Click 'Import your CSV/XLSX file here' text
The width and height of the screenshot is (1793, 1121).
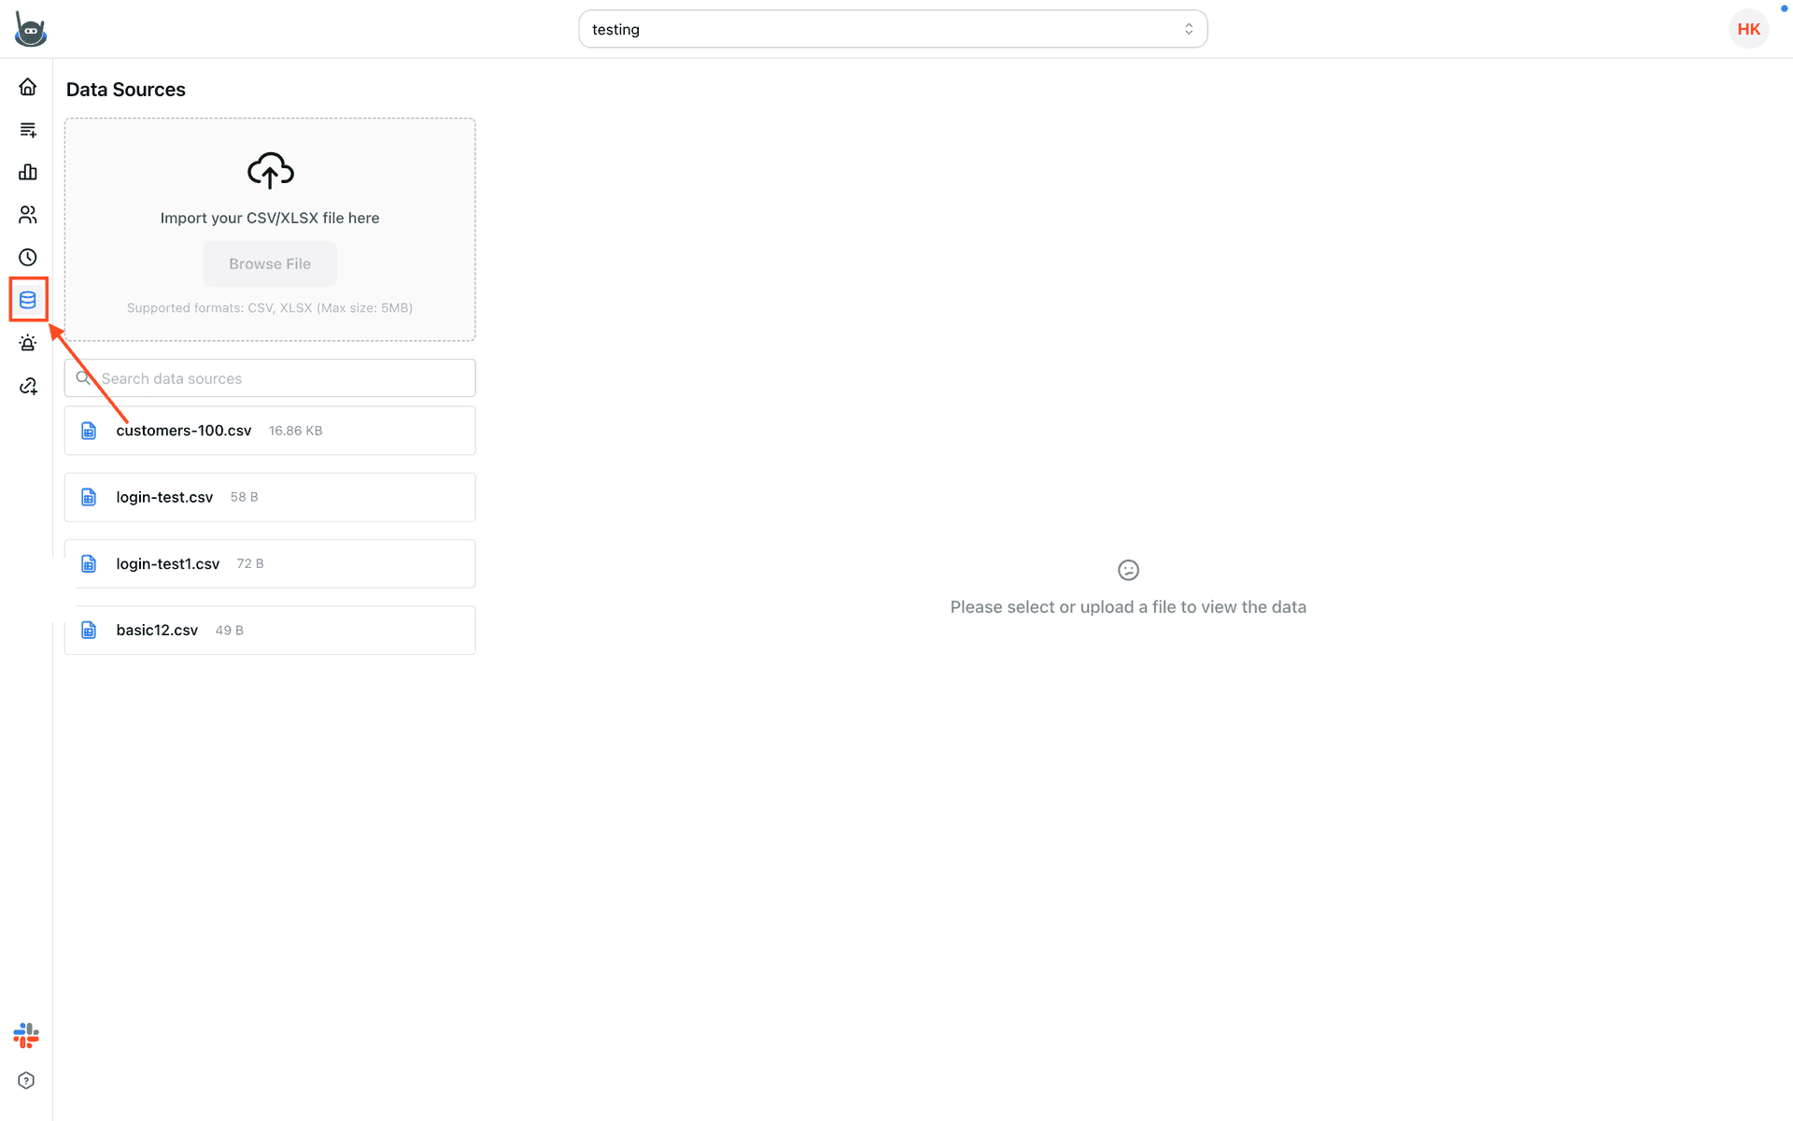pyautogui.click(x=270, y=218)
